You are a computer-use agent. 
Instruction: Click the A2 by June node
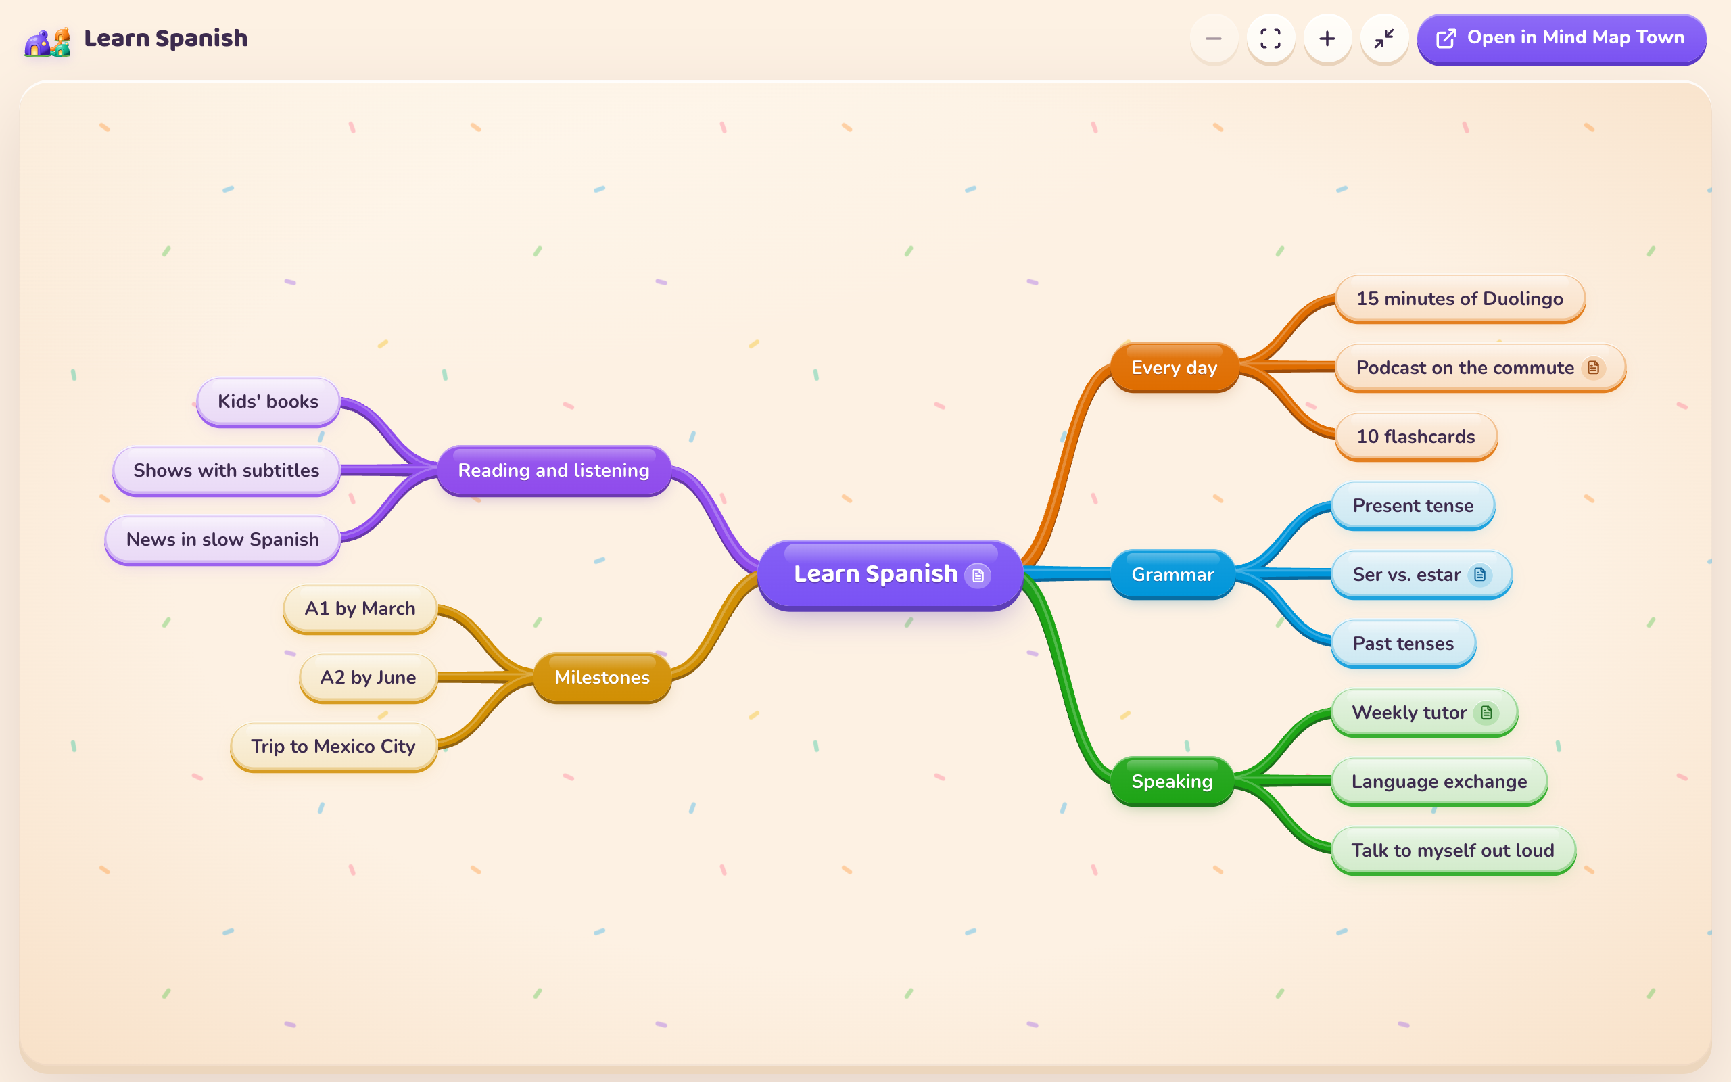click(368, 678)
